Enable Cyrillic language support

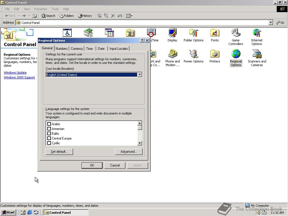point(49,143)
